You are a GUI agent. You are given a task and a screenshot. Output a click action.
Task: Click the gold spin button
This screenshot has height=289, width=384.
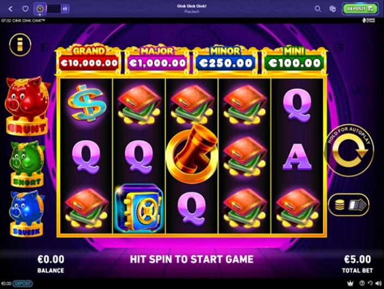pos(350,150)
